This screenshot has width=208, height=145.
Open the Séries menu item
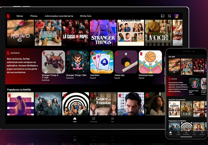pyautogui.click(x=20, y=16)
